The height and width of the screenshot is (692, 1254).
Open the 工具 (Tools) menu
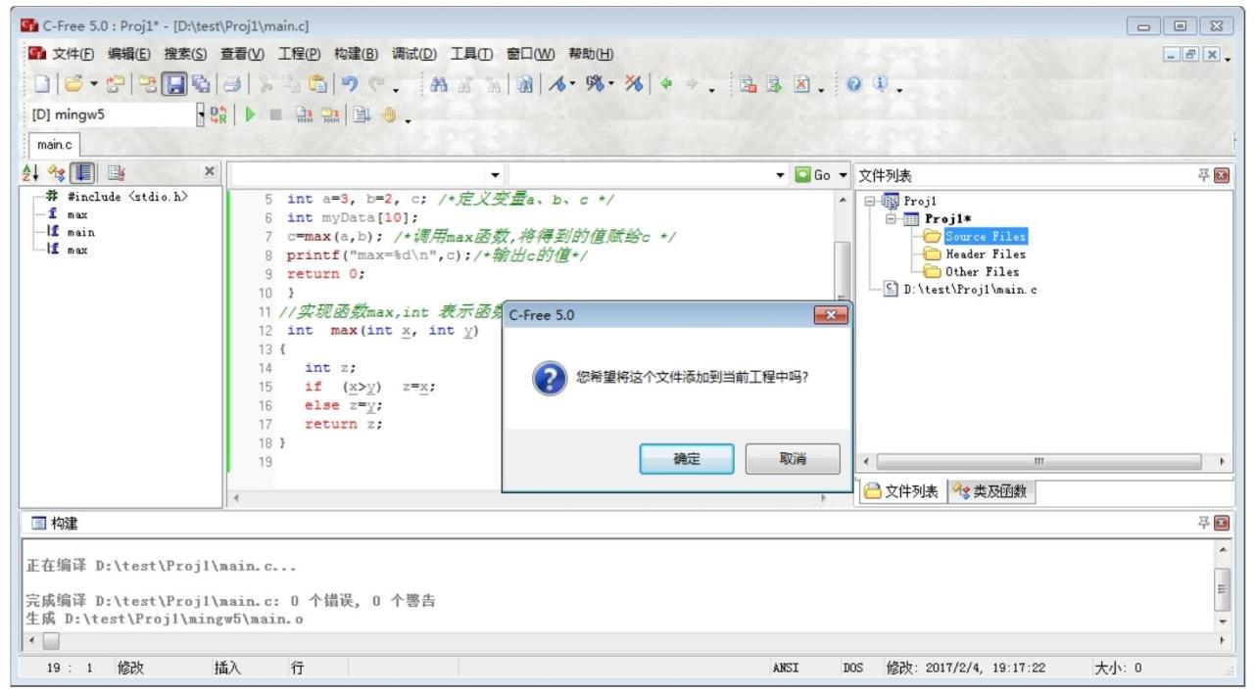point(471,54)
